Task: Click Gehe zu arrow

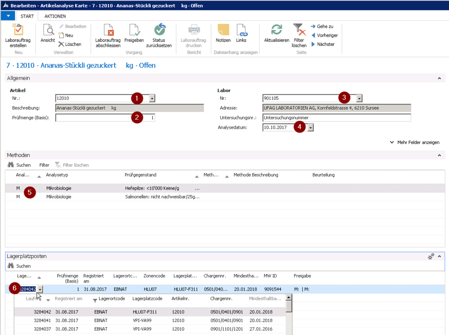Action: (x=322, y=26)
